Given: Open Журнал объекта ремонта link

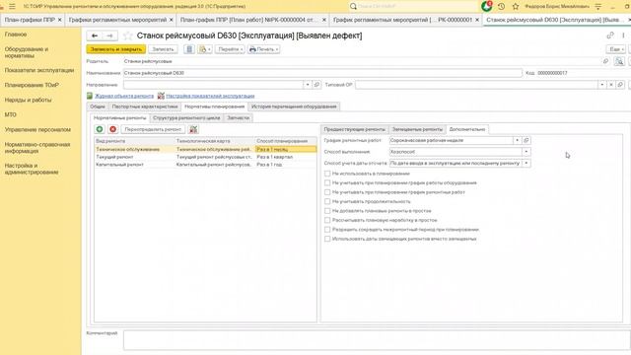Looking at the screenshot, I should point(124,96).
